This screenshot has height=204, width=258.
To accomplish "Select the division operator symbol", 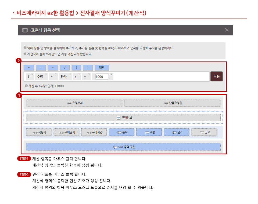I will pyautogui.click(x=65, y=67).
